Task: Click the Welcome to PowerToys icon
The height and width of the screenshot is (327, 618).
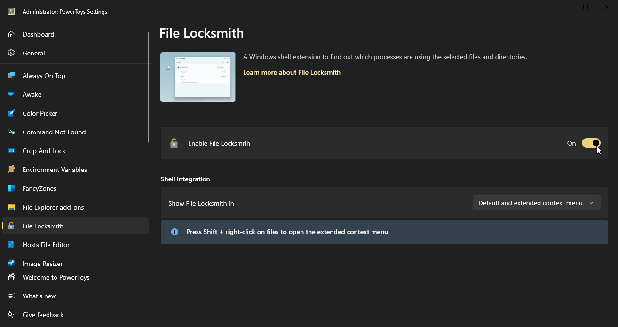Action: click(x=11, y=277)
